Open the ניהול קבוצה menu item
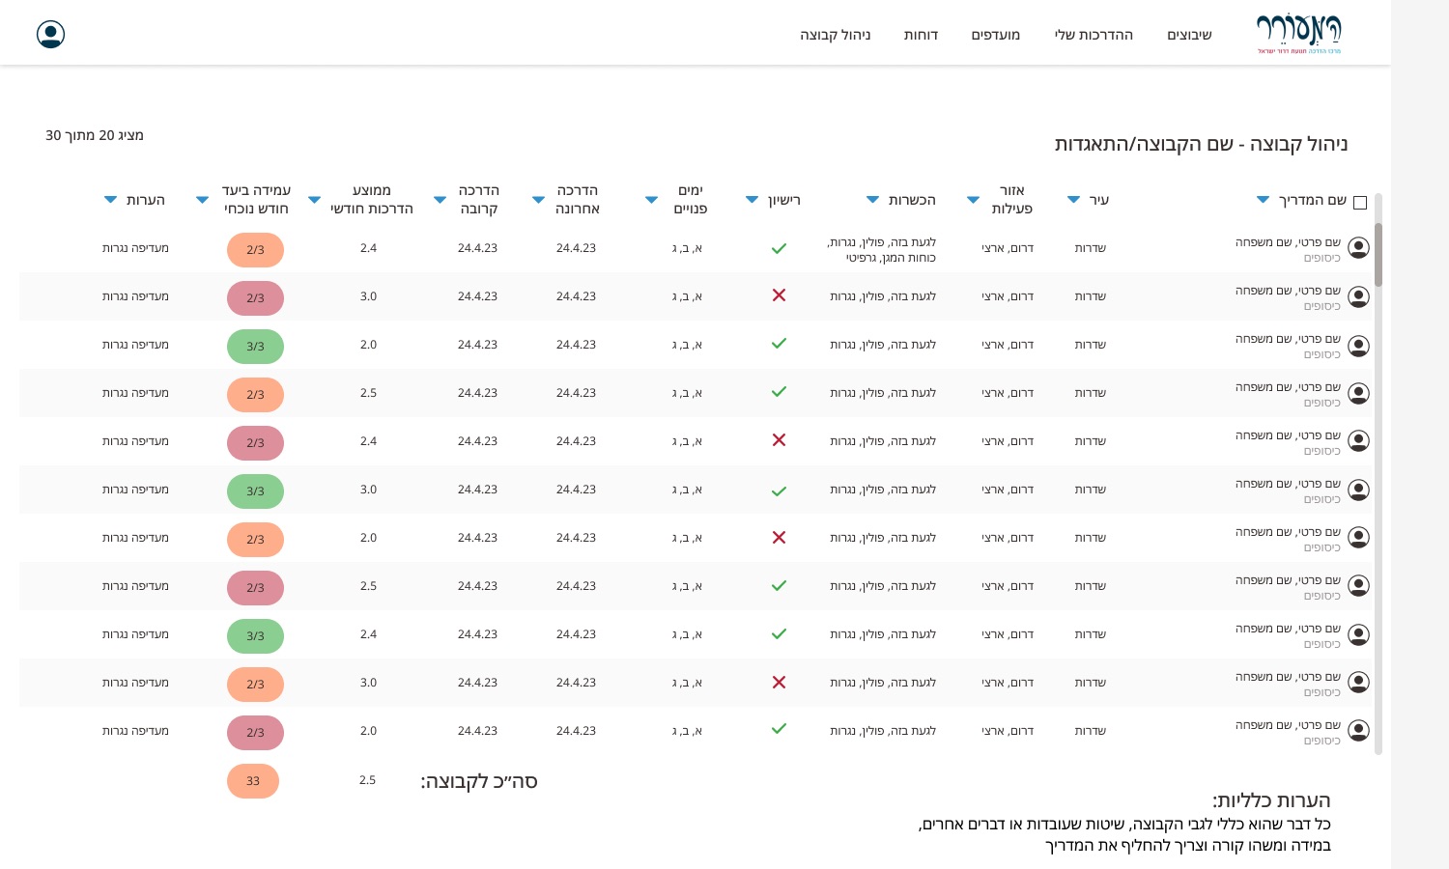The width and height of the screenshot is (1449, 869). pos(836,35)
